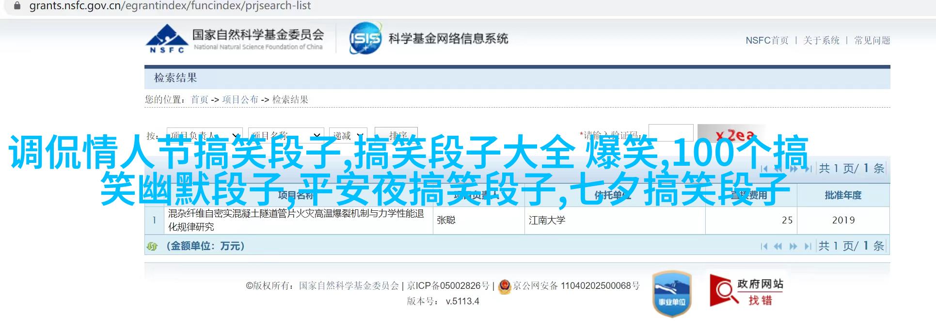This screenshot has width=936, height=332.
Task: Open 常见问题 in the header navigation
Action: (872, 41)
